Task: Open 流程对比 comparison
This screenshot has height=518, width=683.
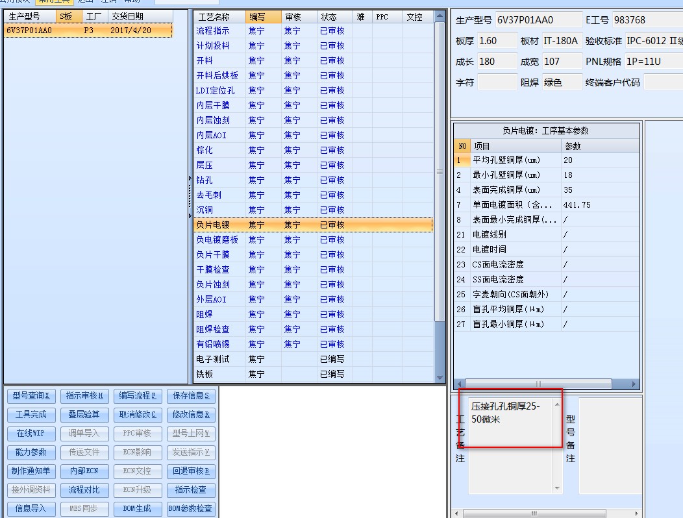Action: 84,489
